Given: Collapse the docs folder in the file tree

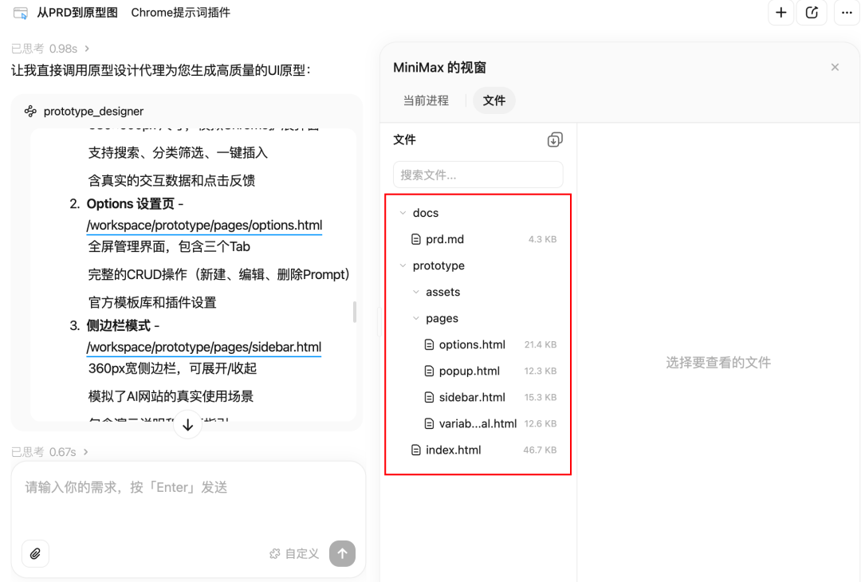Looking at the screenshot, I should [402, 213].
